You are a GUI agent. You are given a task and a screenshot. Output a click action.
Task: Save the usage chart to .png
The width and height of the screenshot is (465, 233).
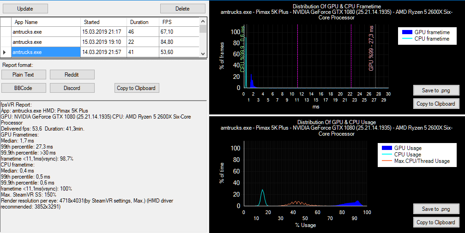[436, 209]
